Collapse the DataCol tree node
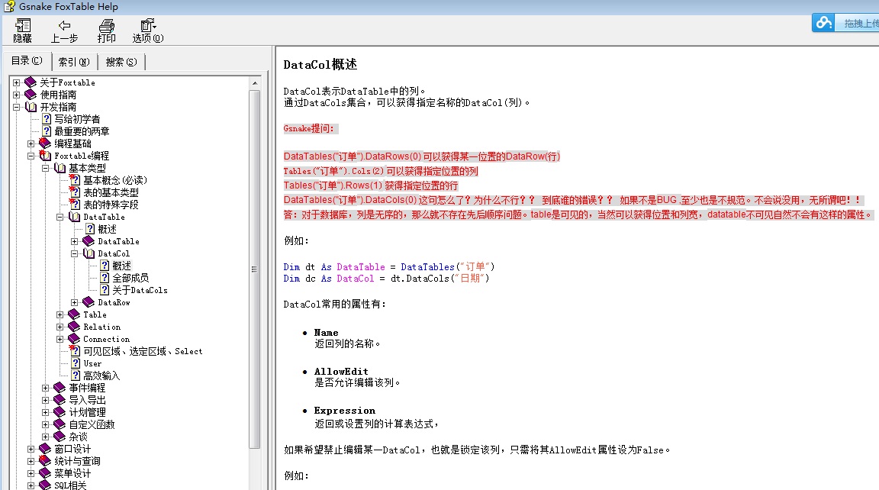Image resolution: width=879 pixels, height=490 pixels. [x=75, y=253]
